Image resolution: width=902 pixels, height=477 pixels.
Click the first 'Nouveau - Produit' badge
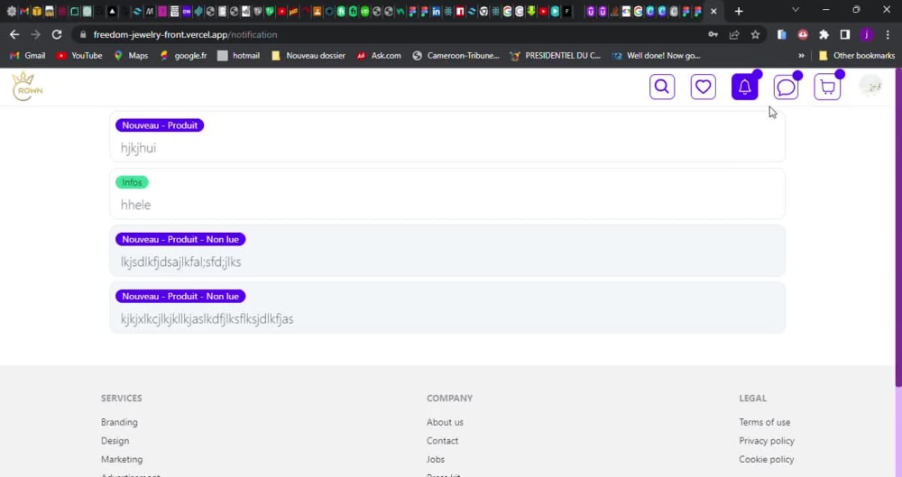(x=160, y=125)
